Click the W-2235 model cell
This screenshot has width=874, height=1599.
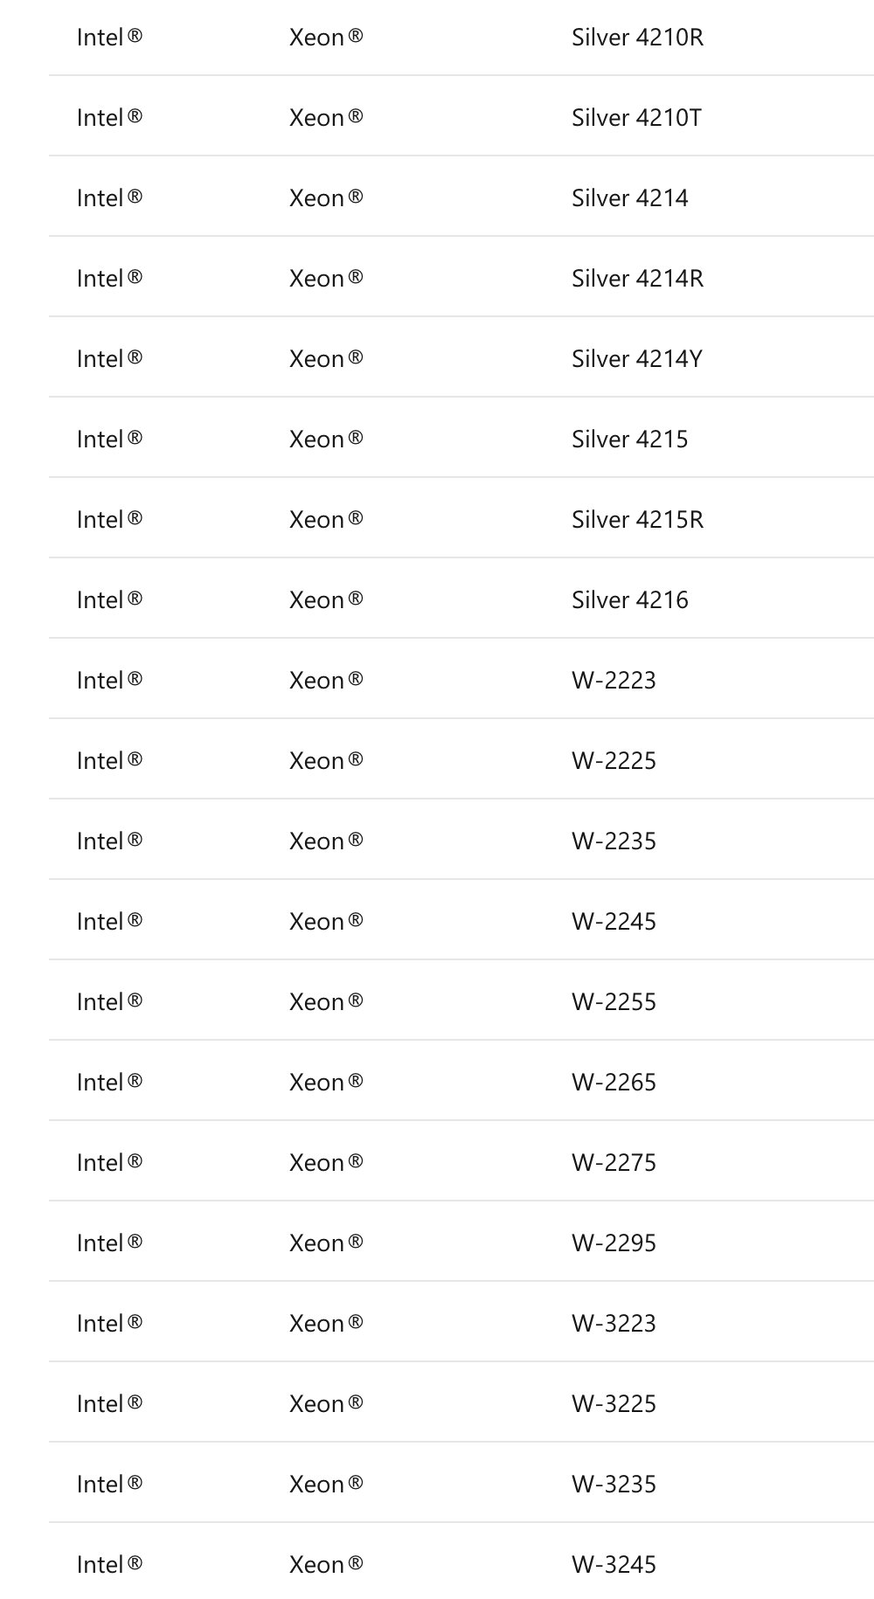pyautogui.click(x=614, y=841)
